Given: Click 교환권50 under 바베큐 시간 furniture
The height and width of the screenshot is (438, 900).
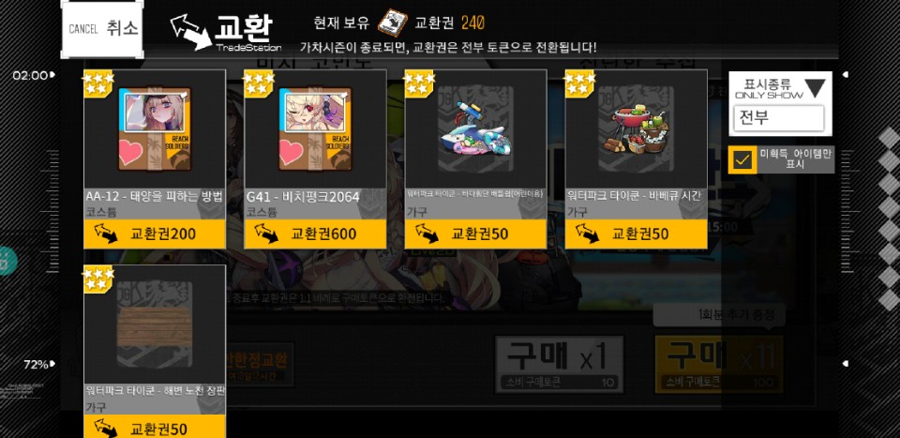Looking at the screenshot, I should click(636, 234).
